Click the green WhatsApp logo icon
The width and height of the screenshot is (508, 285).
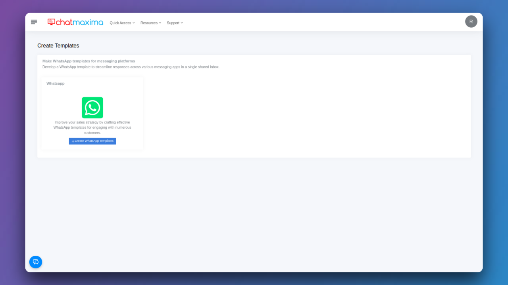point(92,108)
